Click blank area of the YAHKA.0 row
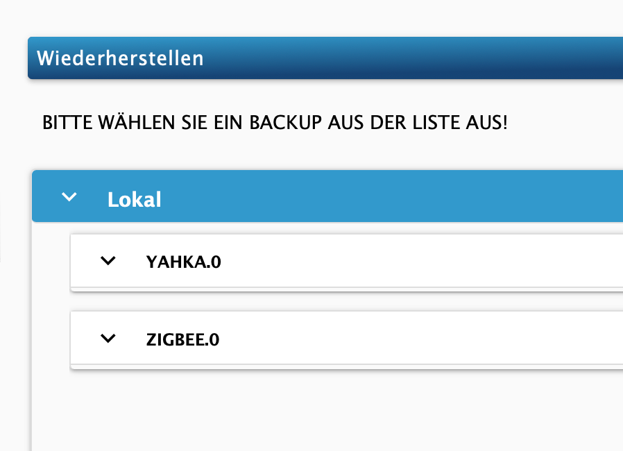The width and height of the screenshot is (623, 451). (x=421, y=261)
